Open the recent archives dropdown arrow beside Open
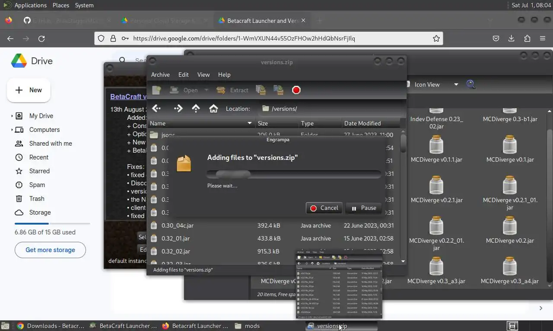Viewport: 553px width, 331px height. 206,90
